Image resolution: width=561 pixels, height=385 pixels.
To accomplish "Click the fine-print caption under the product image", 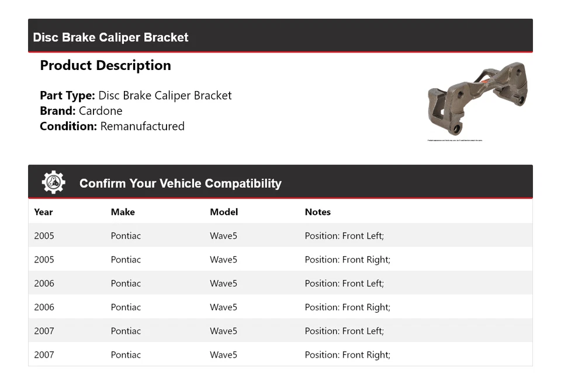I will (x=455, y=141).
